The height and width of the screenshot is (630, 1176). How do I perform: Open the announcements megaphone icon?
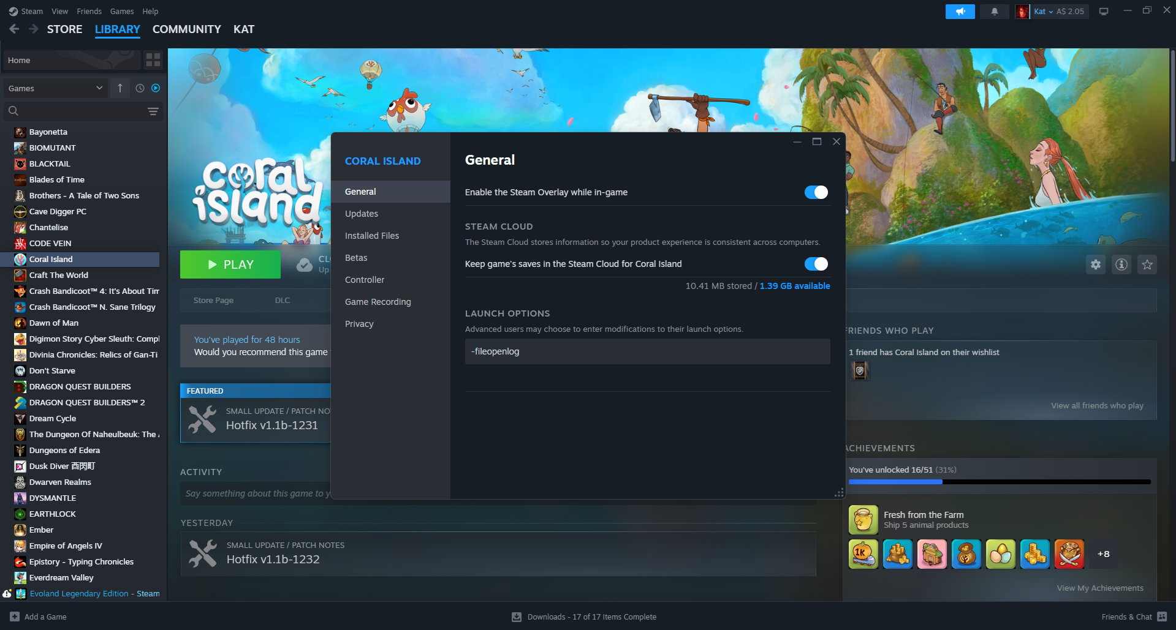[x=960, y=11]
